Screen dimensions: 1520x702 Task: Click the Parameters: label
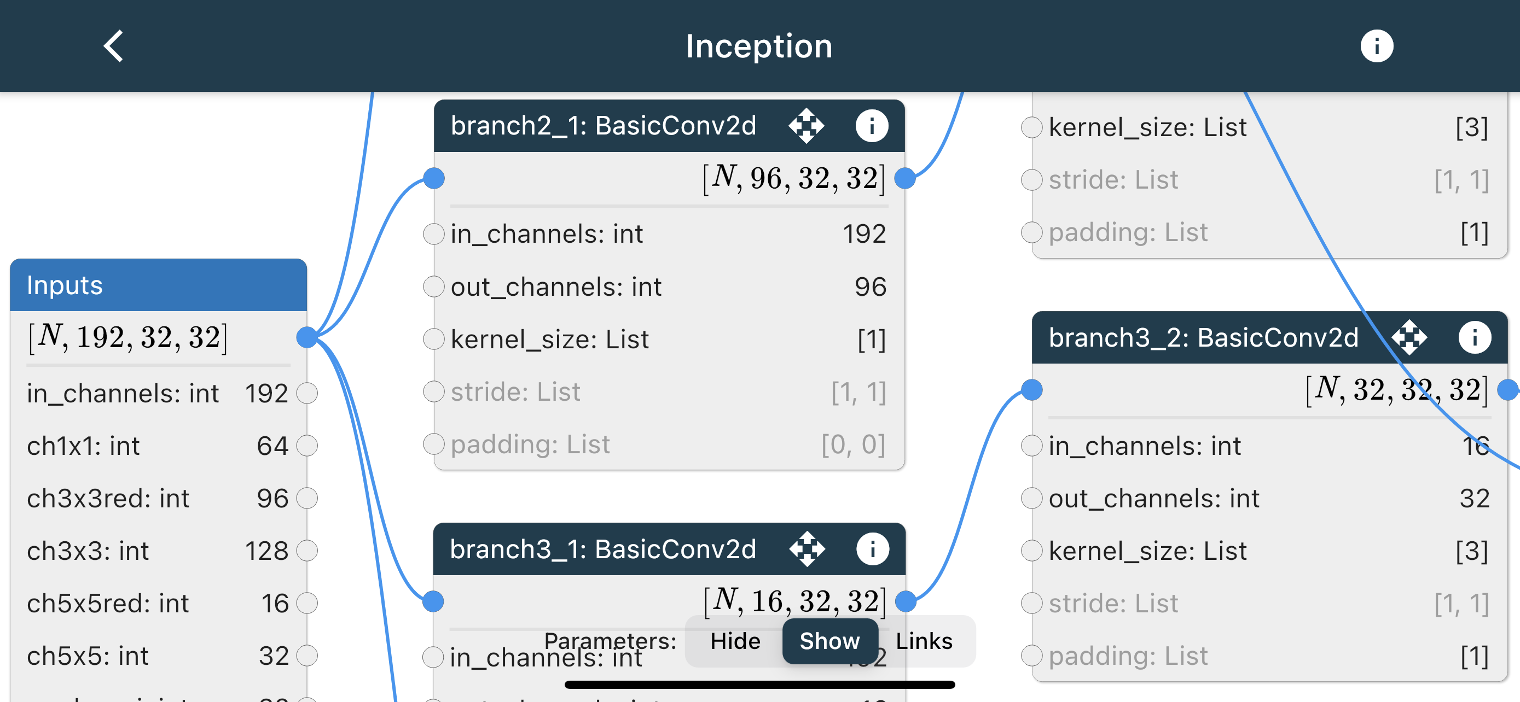coord(610,641)
